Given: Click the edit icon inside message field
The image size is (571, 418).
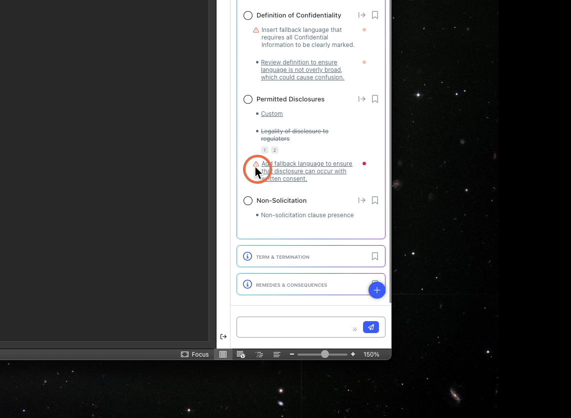Looking at the screenshot, I should pos(354,329).
